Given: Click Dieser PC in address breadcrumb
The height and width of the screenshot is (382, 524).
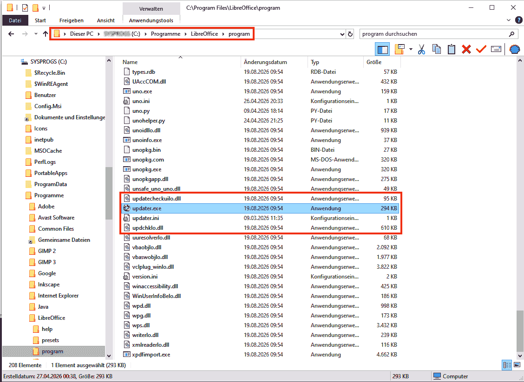Looking at the screenshot, I should pyautogui.click(x=82, y=34).
